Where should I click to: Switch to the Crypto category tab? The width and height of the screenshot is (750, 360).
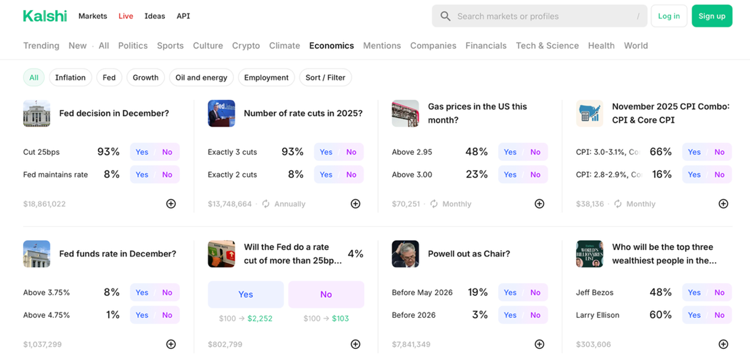[x=246, y=46]
